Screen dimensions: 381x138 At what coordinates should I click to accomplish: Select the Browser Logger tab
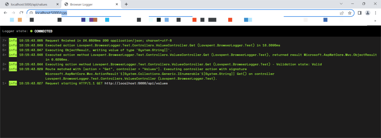tap(91, 4)
